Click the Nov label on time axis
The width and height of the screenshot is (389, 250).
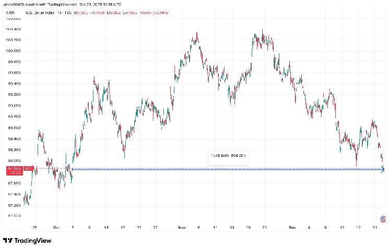(182, 227)
